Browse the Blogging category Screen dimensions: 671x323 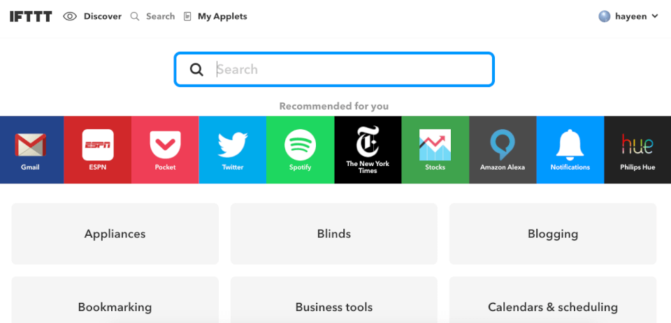tap(553, 234)
